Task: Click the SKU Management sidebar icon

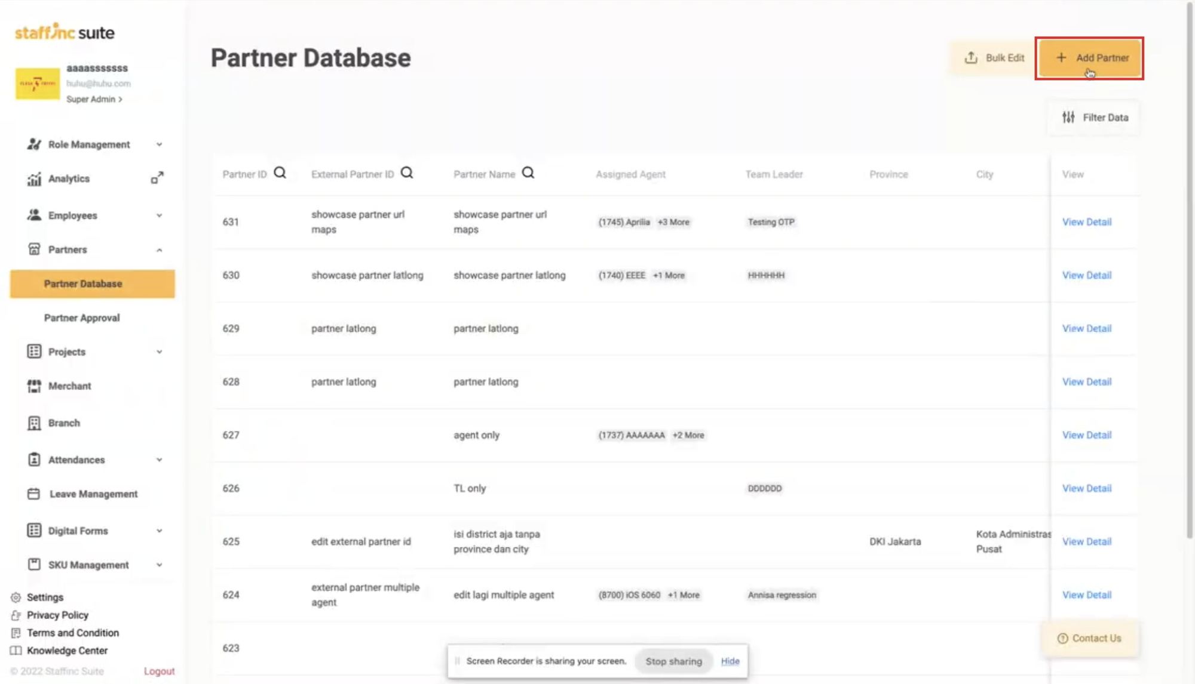Action: tap(34, 565)
